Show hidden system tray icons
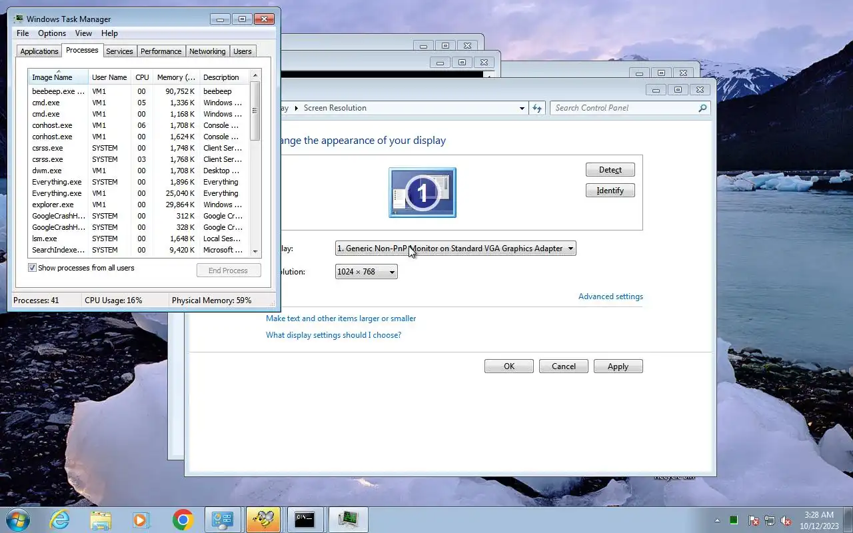The height and width of the screenshot is (533, 853). point(718,520)
